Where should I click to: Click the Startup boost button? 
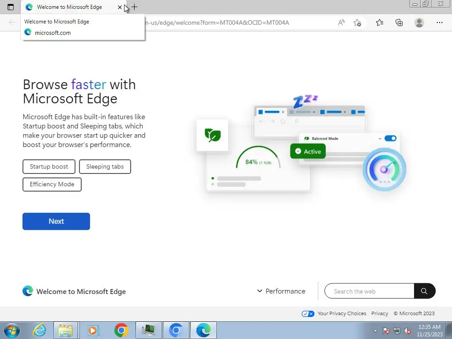click(49, 166)
